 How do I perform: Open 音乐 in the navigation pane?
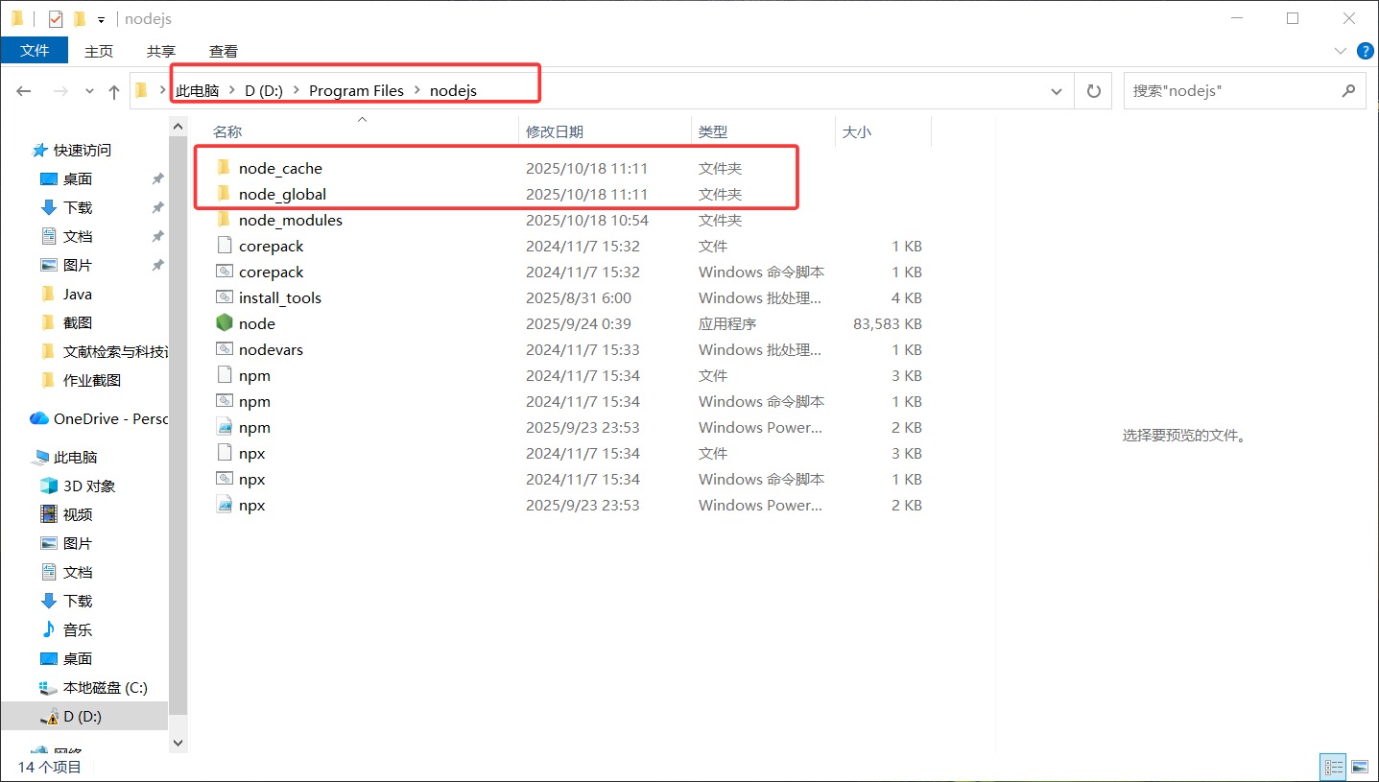(x=77, y=629)
